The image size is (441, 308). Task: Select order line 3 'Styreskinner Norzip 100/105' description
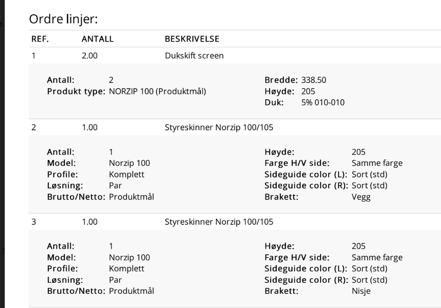(x=219, y=222)
